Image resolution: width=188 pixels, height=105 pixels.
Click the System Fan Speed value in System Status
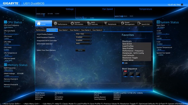(x=161, y=55)
